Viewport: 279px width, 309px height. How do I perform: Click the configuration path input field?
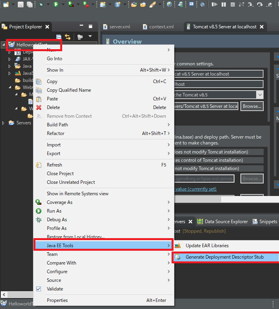(x=206, y=106)
